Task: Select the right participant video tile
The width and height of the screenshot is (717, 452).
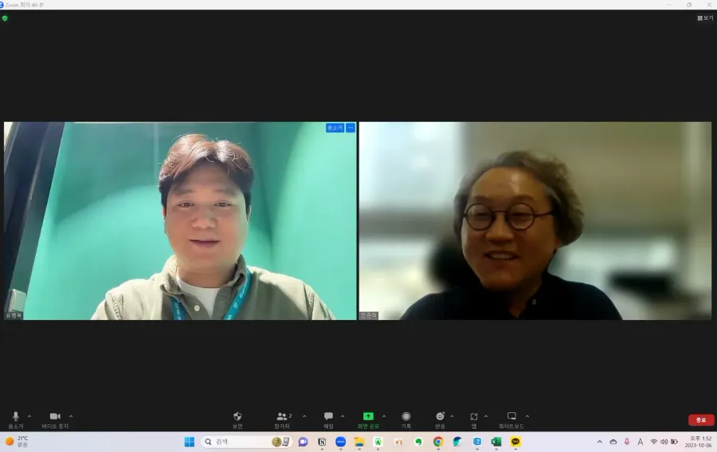Action: pos(535,220)
